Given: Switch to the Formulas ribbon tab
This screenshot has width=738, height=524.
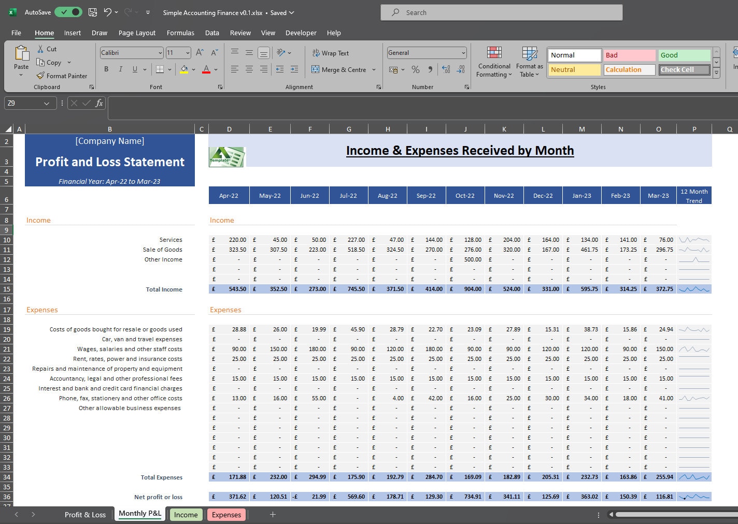Looking at the screenshot, I should [x=180, y=33].
